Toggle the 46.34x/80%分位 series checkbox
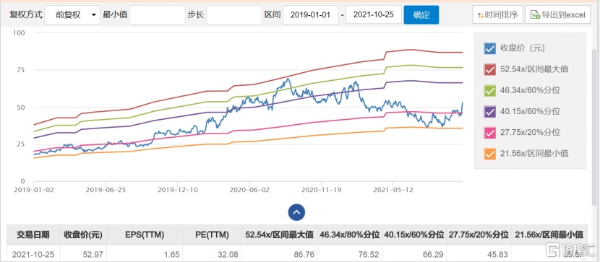This screenshot has width=600, height=262. click(x=490, y=90)
